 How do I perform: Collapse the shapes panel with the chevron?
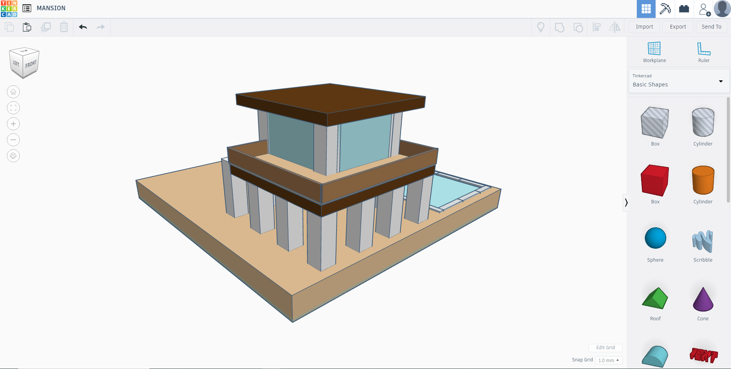click(x=626, y=202)
